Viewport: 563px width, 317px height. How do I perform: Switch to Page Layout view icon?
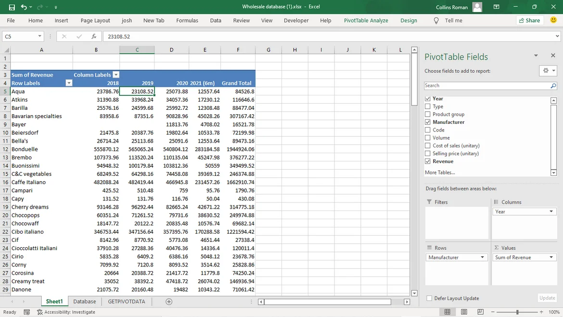464,312
